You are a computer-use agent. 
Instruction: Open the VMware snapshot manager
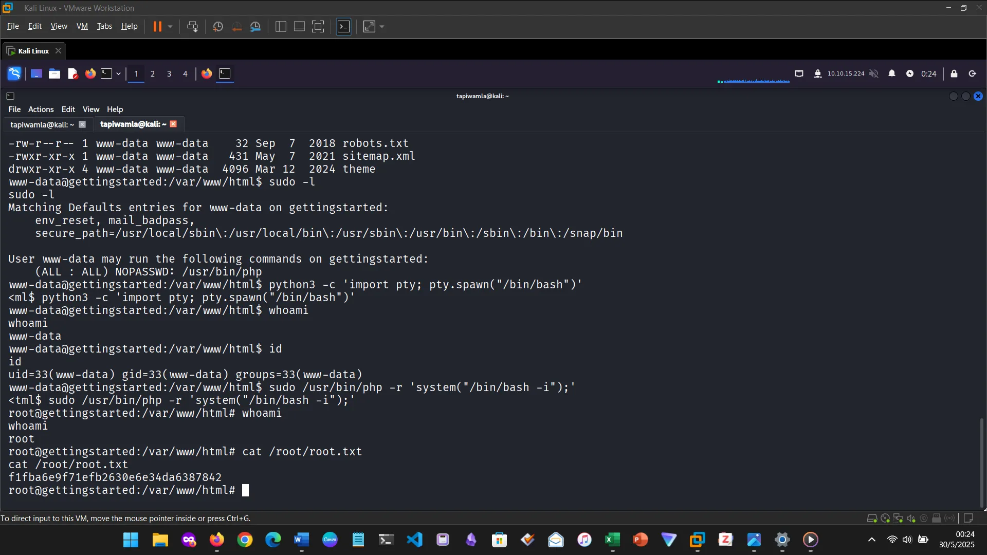pos(255,26)
